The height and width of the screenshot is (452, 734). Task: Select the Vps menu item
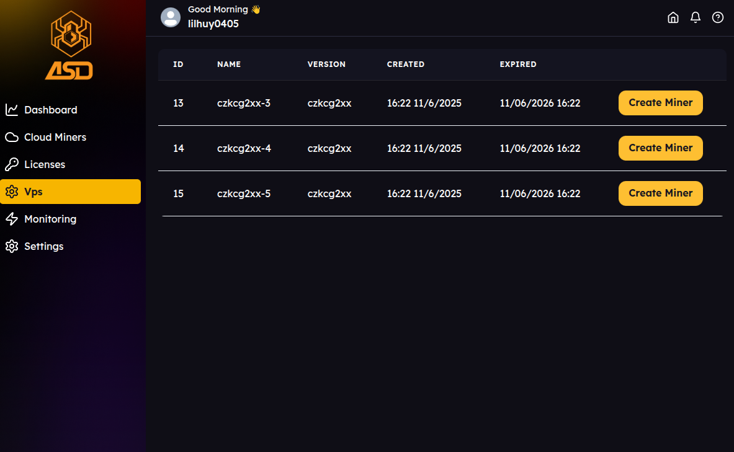[71, 192]
